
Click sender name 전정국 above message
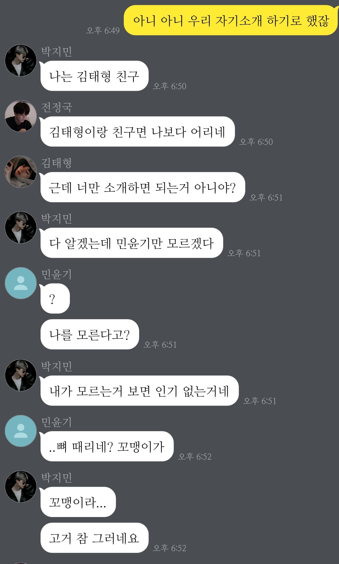coord(57,107)
